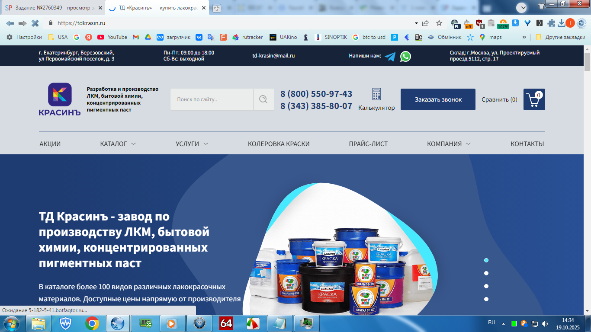Viewport: 591px width, 332px height.
Task: Click the Заказать звонок button
Action: (438, 99)
